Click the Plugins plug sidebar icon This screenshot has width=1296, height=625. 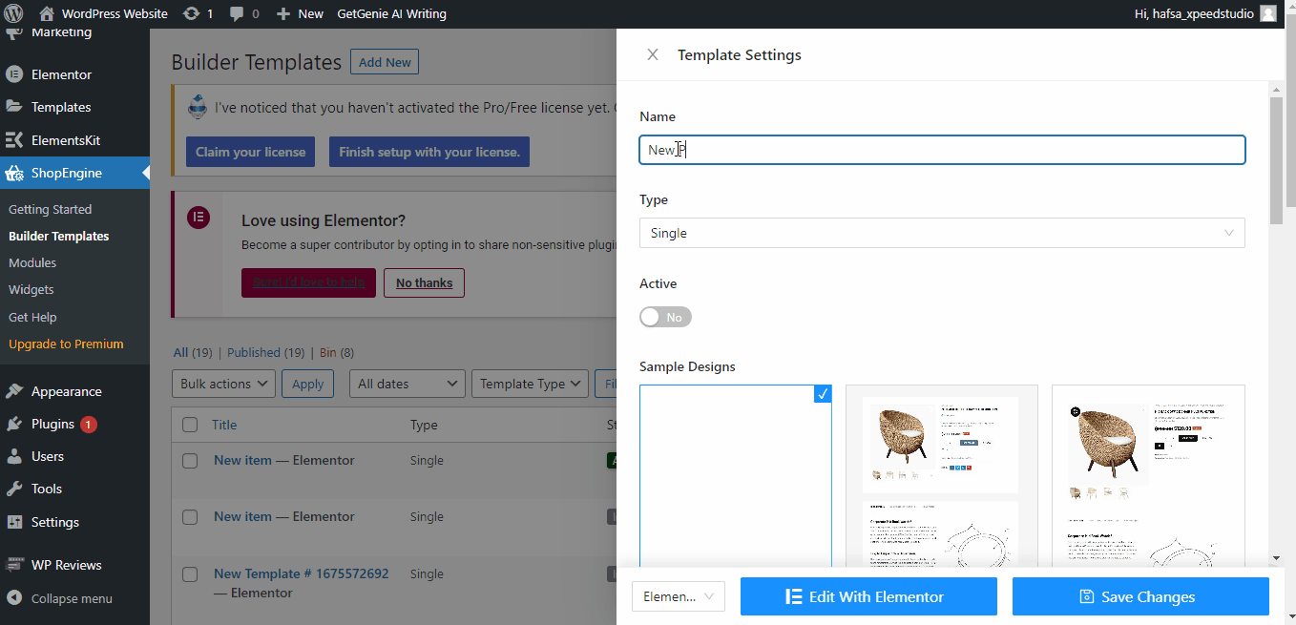14,424
